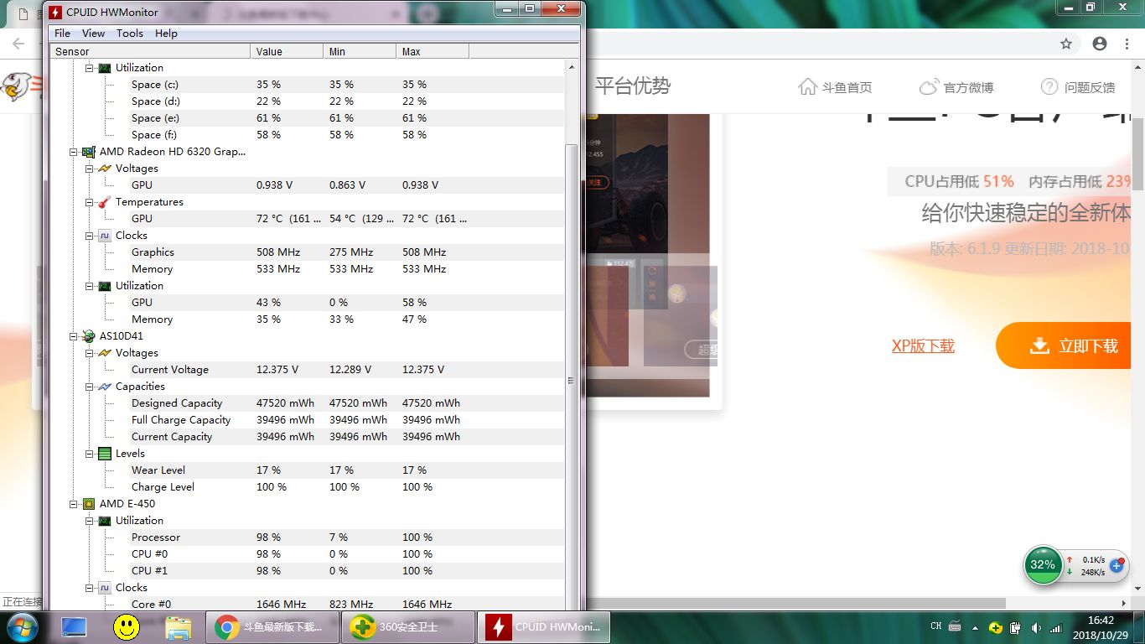
Task: Click the power plug icon in the system tray
Action: coord(1015,627)
